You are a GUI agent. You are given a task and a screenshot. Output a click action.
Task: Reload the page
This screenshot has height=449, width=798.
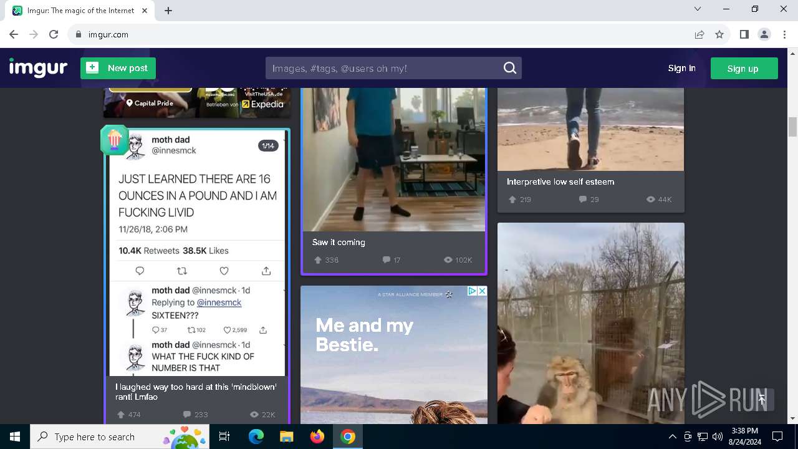pos(54,34)
